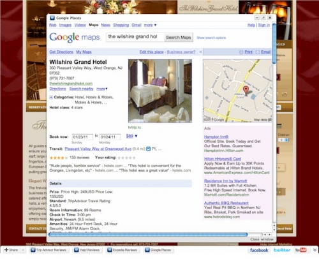Click the check-out date field 01/24/11
Viewport: 319px width, 259px height.
pos(110,137)
